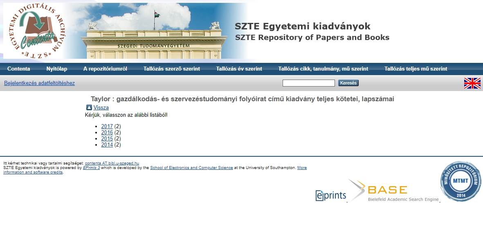This screenshot has height=229, width=483.
Task: Open More information and software credits link
Action: 155,170
